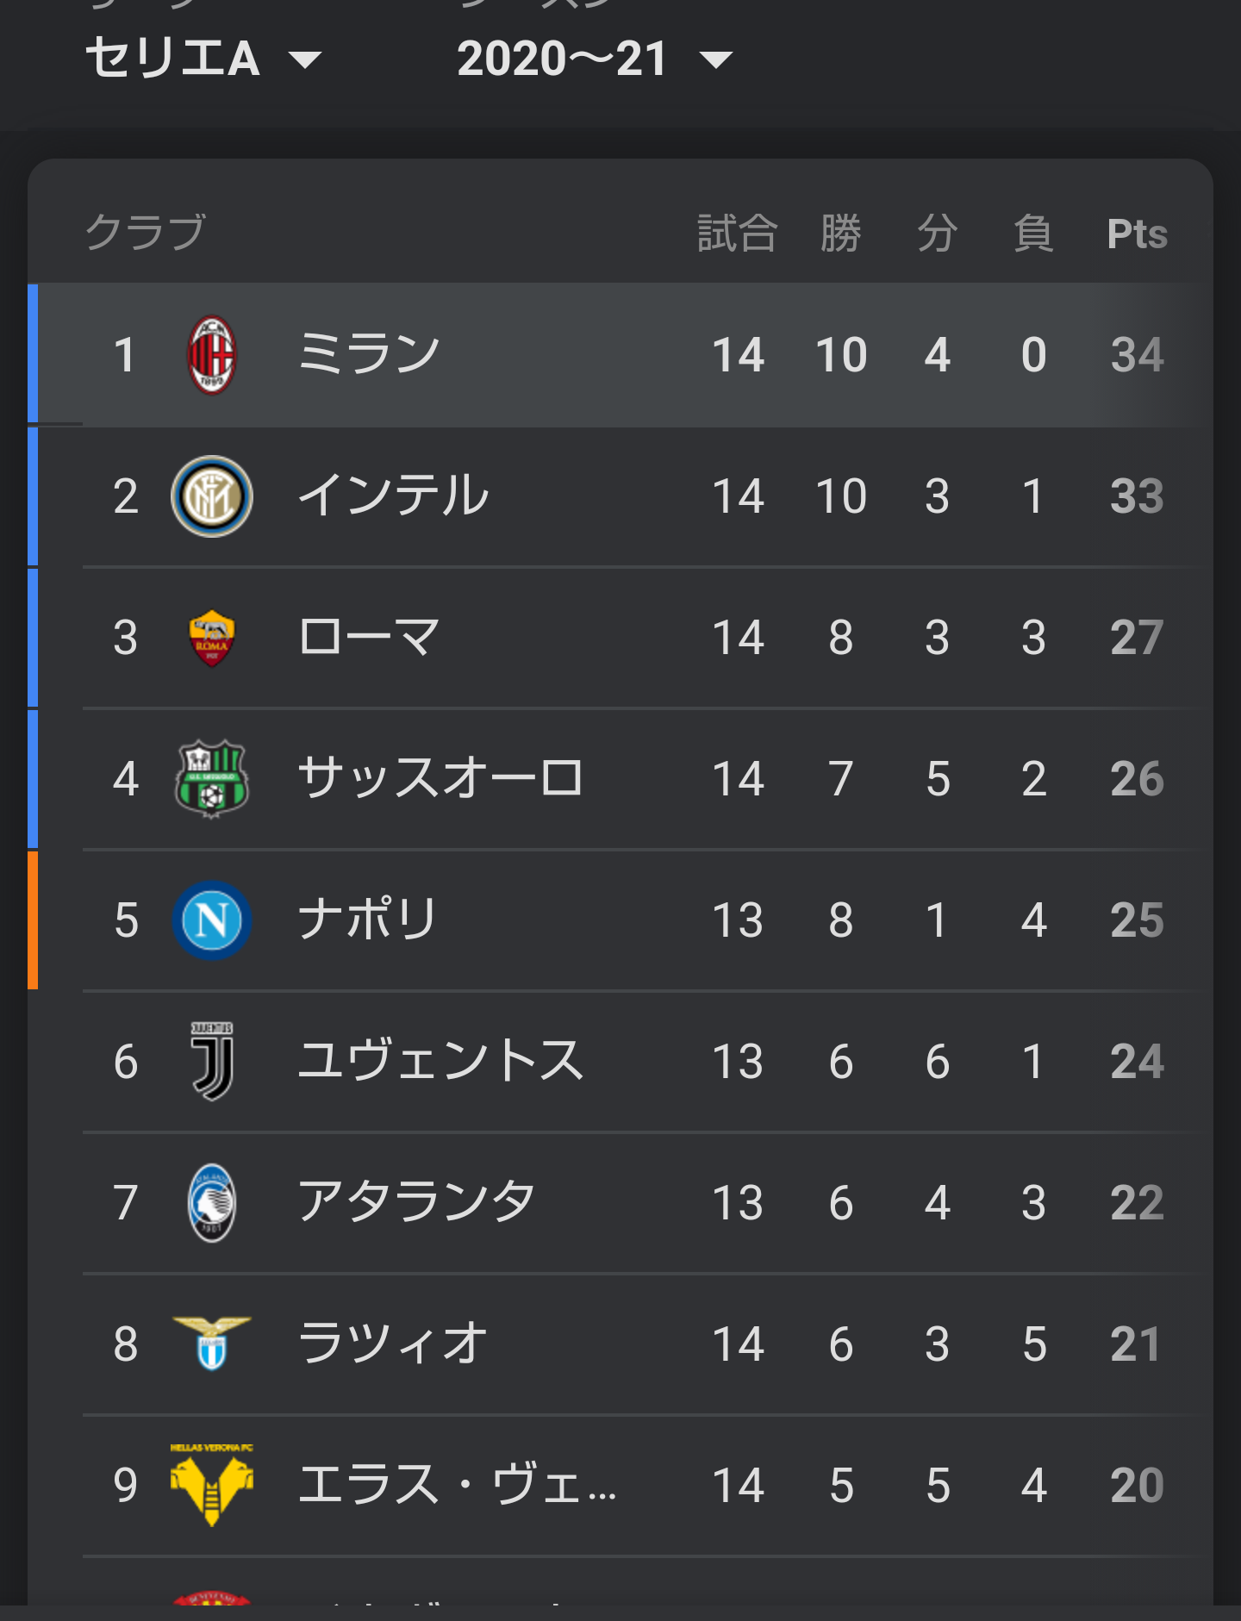The height and width of the screenshot is (1621, 1241).
Task: Open the セリエA league dropdown
Action: (203, 59)
